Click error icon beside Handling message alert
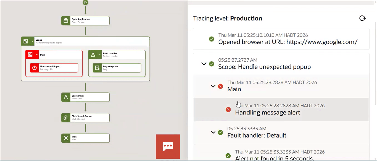 228,110
